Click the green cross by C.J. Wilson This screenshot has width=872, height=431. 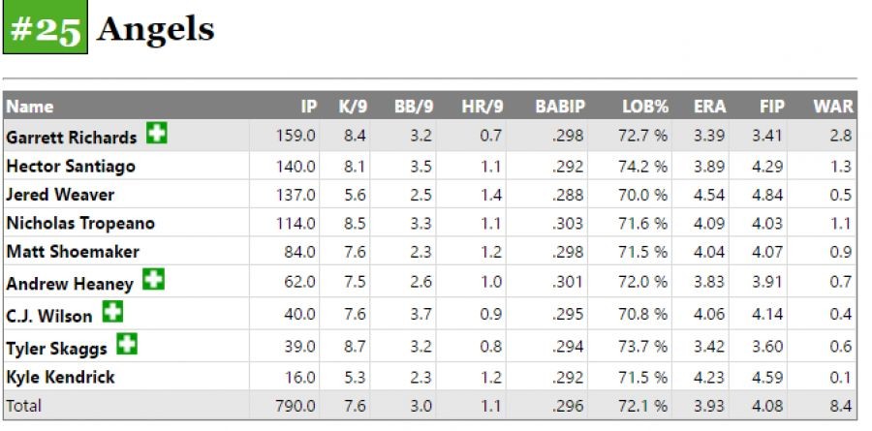coord(112,312)
